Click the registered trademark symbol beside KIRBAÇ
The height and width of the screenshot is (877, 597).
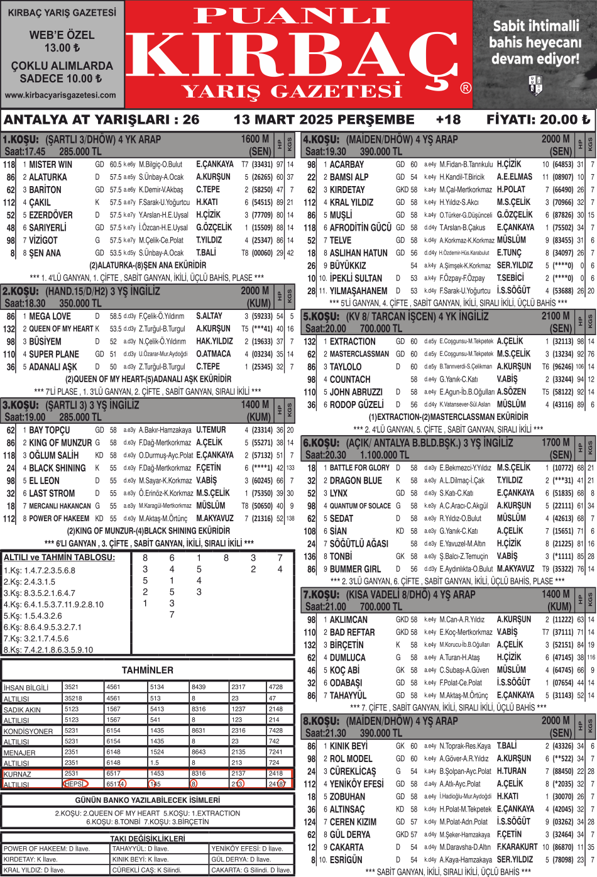click(465, 88)
